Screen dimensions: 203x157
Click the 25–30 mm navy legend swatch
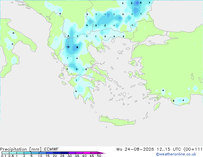point(65,153)
